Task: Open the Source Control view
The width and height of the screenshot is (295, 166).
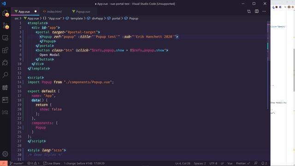Action: [5, 25]
